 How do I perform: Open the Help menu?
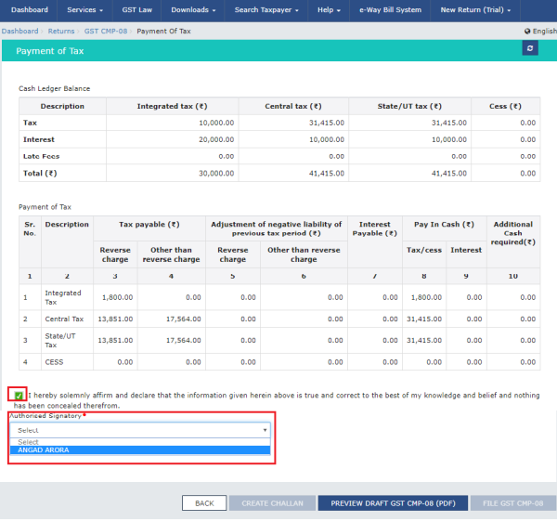coord(328,10)
